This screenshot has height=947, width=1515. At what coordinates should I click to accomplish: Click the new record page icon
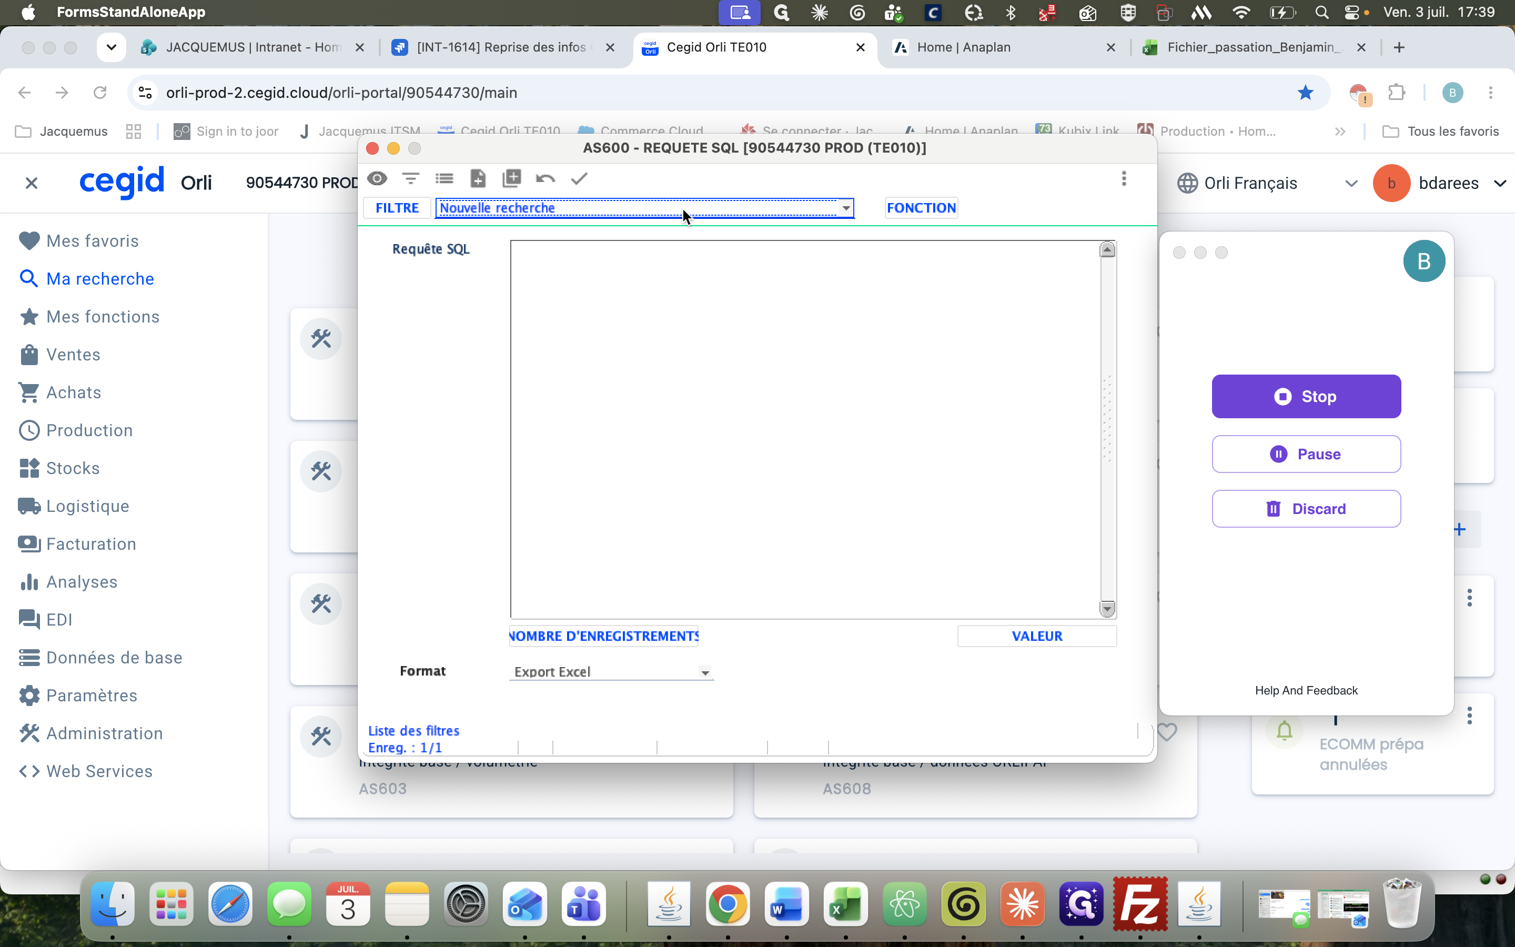[478, 178]
